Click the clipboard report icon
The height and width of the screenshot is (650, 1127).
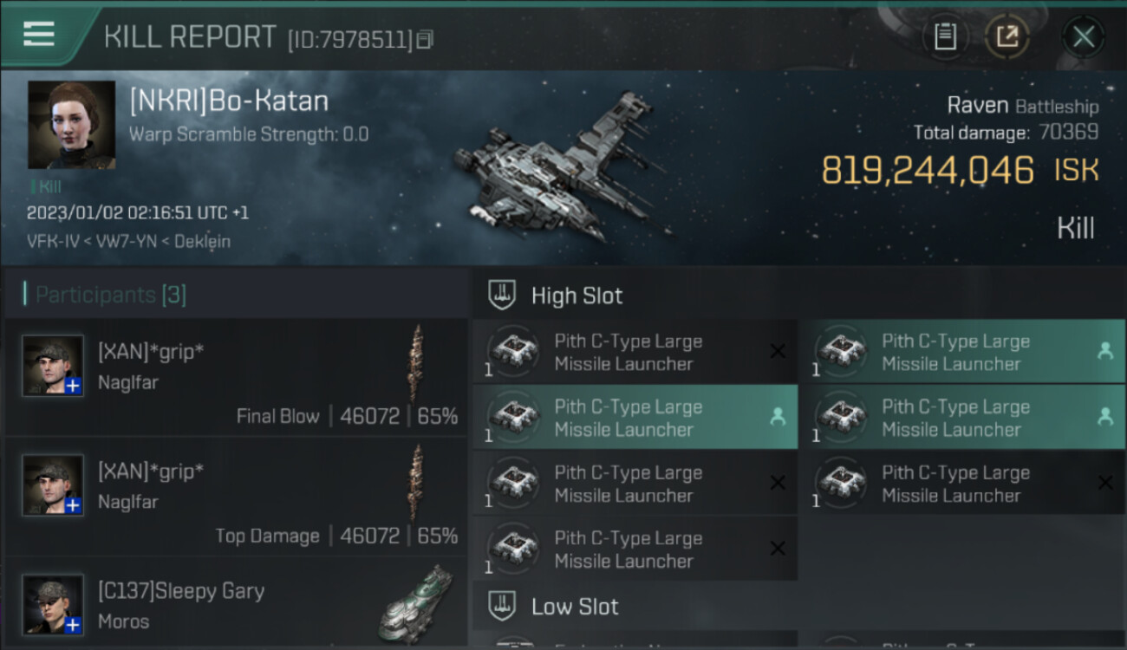click(x=945, y=36)
